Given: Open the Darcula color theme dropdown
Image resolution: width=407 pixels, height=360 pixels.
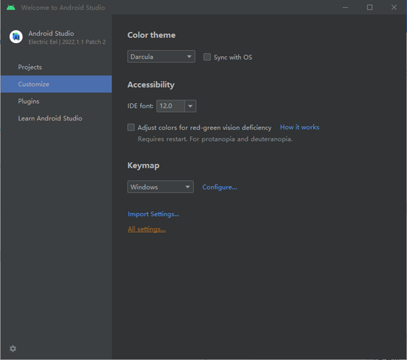Looking at the screenshot, I should [x=161, y=57].
